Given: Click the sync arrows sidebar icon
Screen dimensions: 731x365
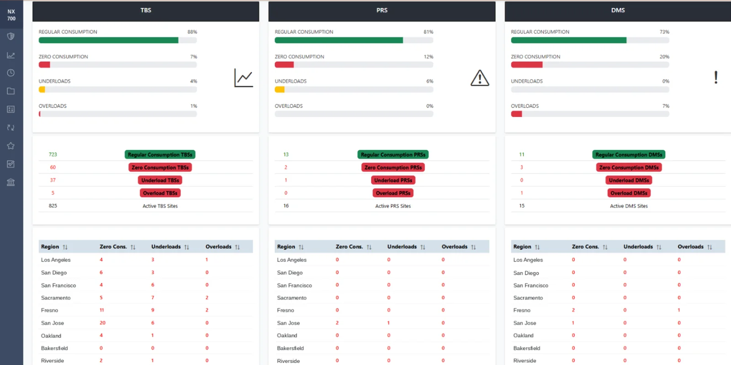Looking at the screenshot, I should pos(11,128).
